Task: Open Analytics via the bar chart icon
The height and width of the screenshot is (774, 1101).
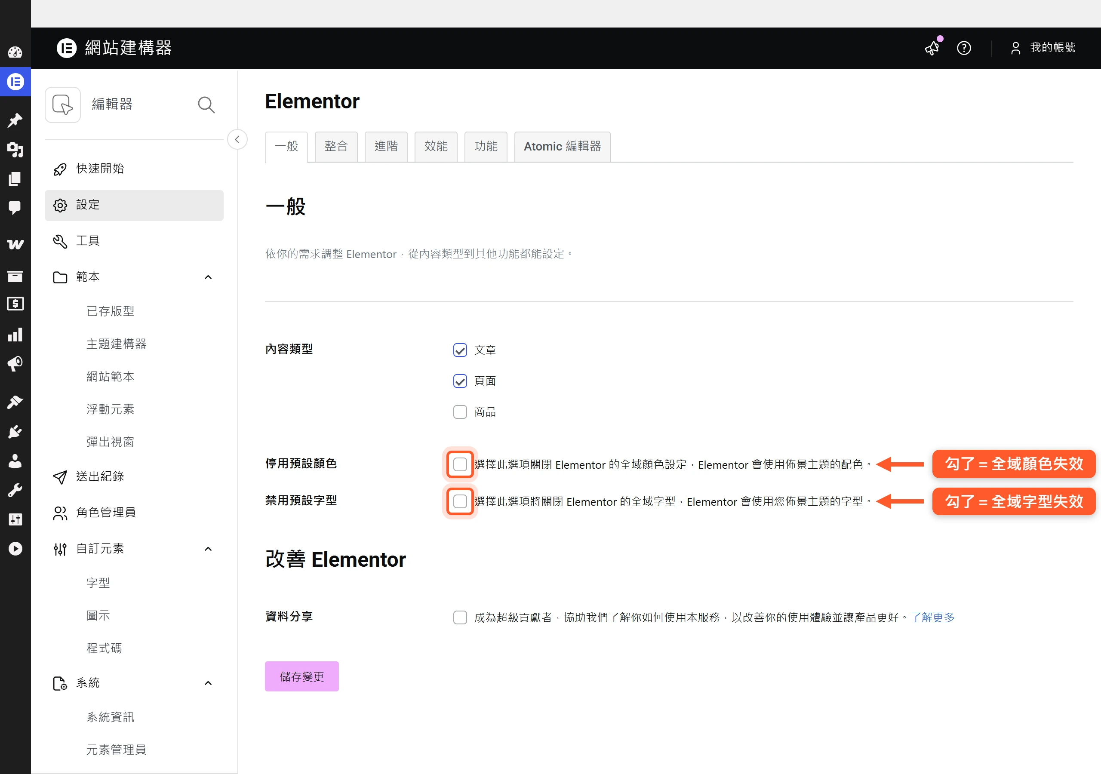Action: 15,335
